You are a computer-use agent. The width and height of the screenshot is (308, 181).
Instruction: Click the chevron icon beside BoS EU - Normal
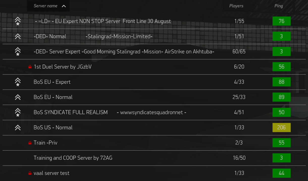coord(18,97)
